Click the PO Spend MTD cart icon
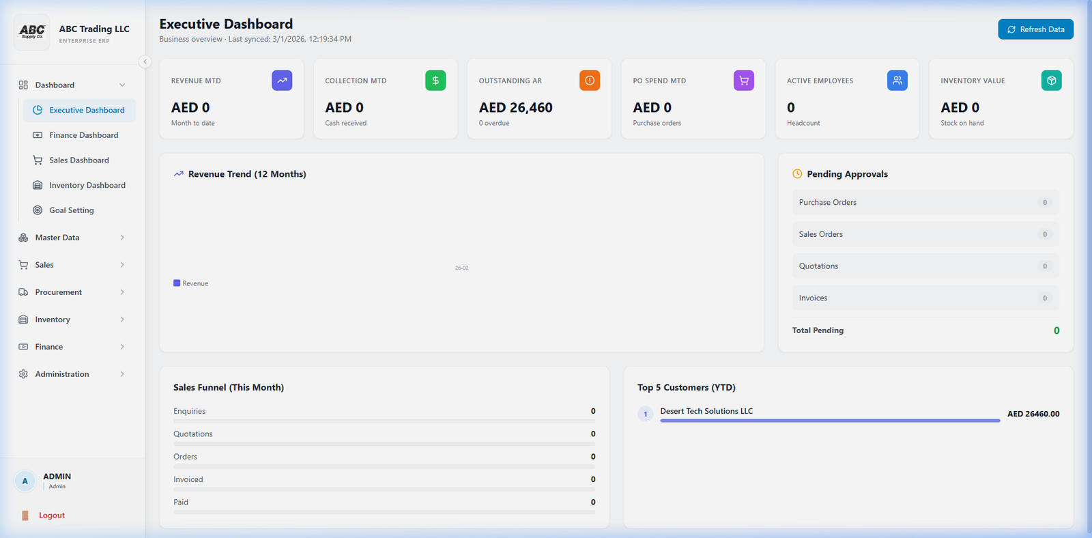 click(744, 81)
